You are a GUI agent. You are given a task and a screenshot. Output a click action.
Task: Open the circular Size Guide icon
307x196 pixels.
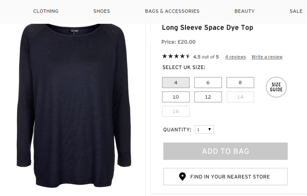tap(276, 87)
